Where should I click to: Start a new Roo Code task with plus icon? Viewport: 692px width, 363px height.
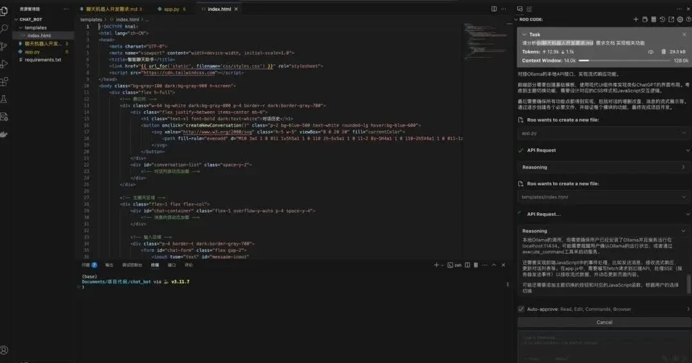[635, 19]
